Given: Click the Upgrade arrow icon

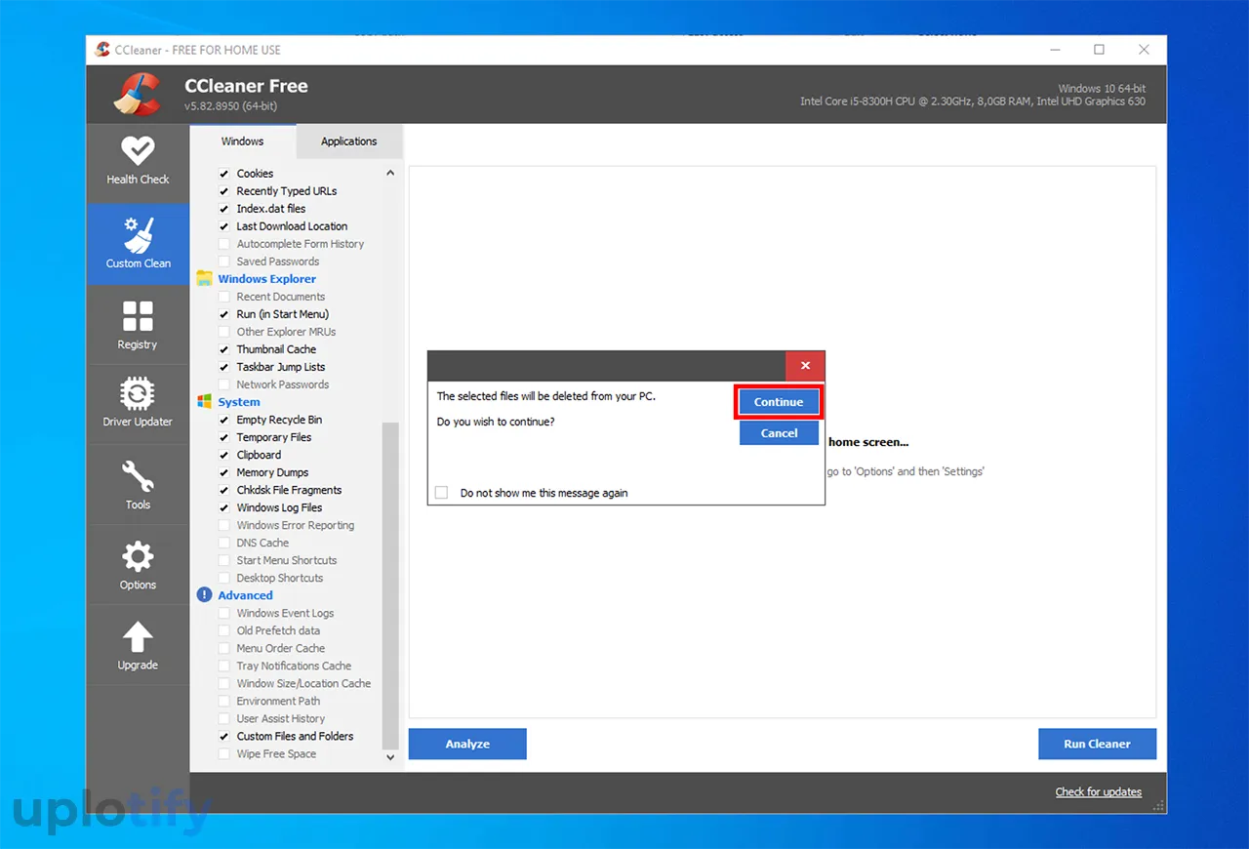Looking at the screenshot, I should [138, 636].
